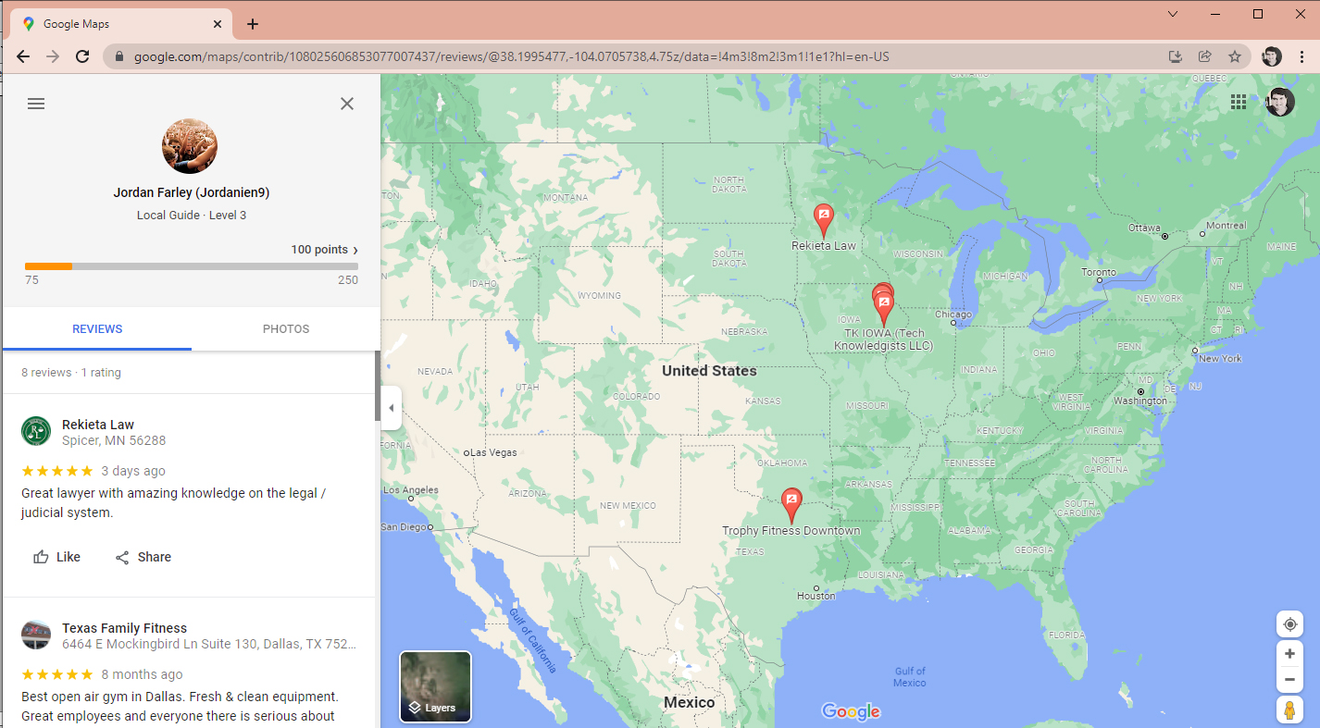Click the TK IOWA map pin
The width and height of the screenshot is (1320, 728).
pyautogui.click(x=884, y=310)
